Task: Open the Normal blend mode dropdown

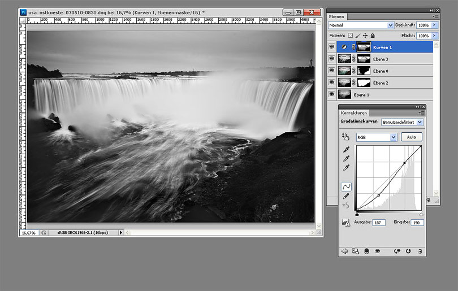Action: tap(391, 25)
